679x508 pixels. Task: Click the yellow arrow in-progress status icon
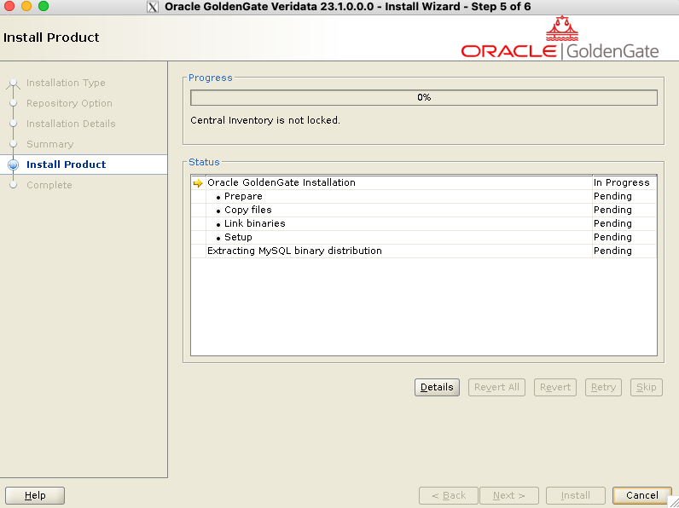click(x=198, y=182)
